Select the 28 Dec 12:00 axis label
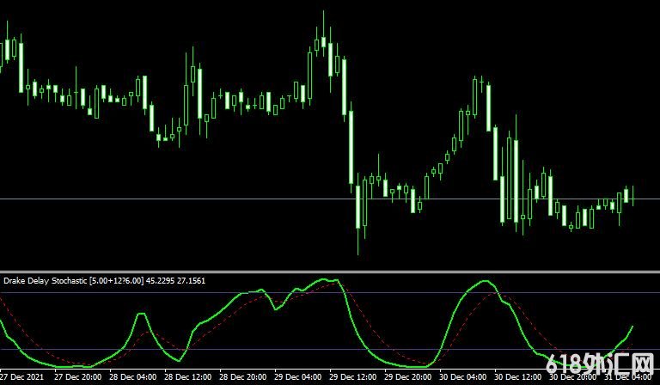 187,376
